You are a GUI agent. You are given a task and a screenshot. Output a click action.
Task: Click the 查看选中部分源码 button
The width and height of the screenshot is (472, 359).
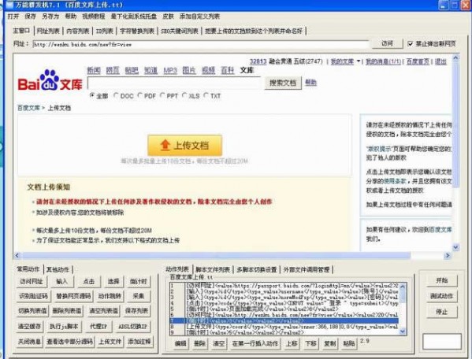70,342
